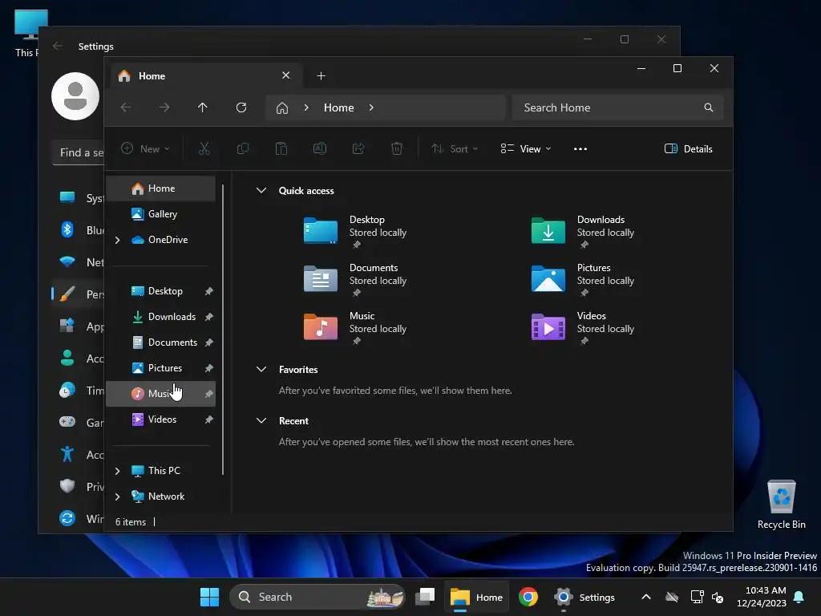Open Music folder in Quick access grid
Viewport: 821px width, 616px height.
tap(321, 327)
